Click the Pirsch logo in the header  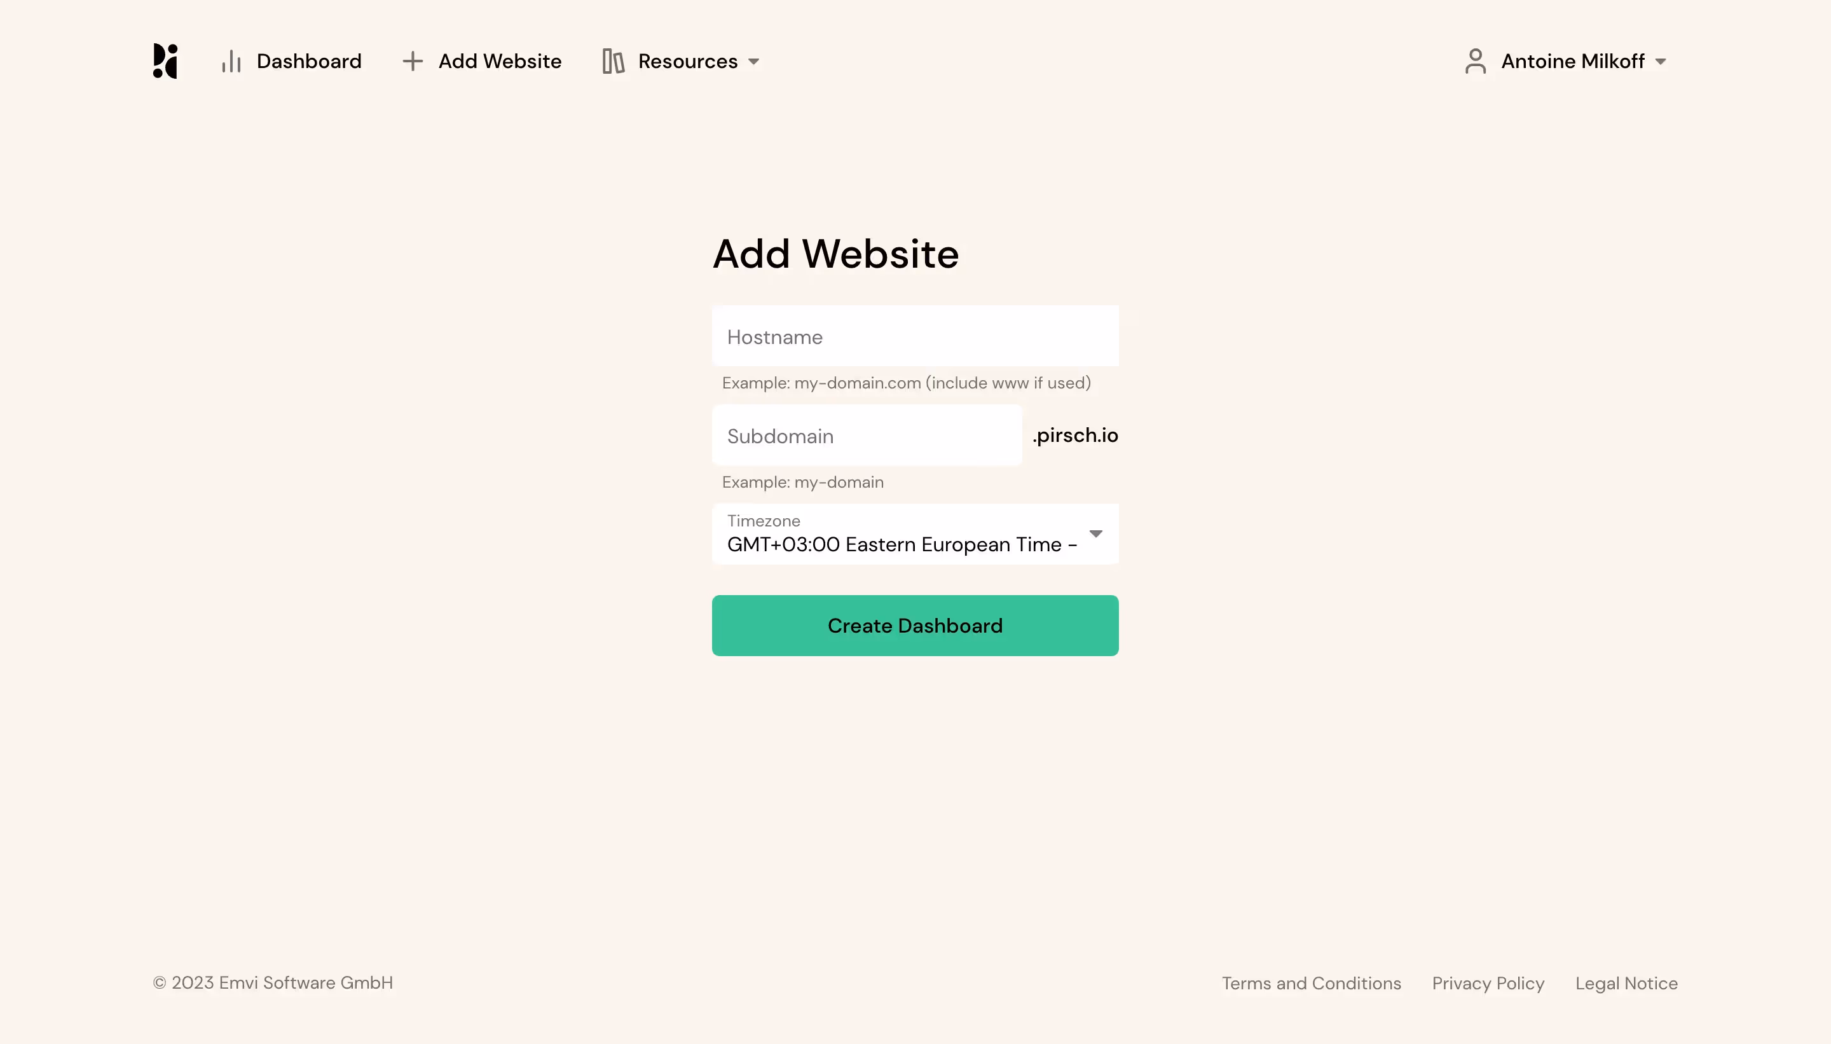(x=163, y=61)
